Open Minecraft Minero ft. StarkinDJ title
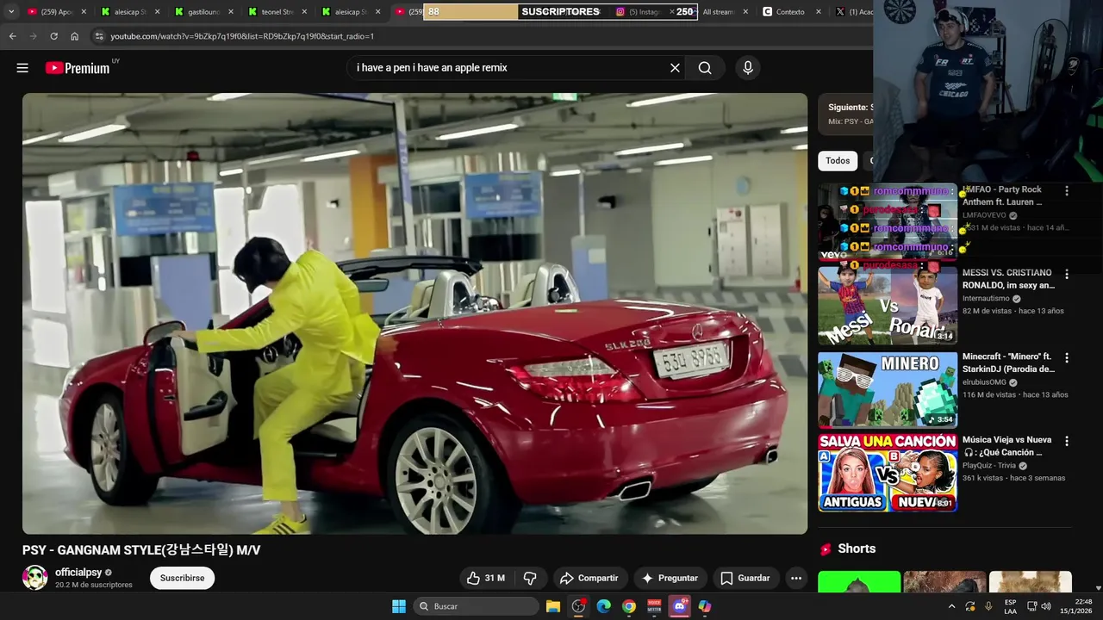This screenshot has height=620, width=1103. 1009,363
